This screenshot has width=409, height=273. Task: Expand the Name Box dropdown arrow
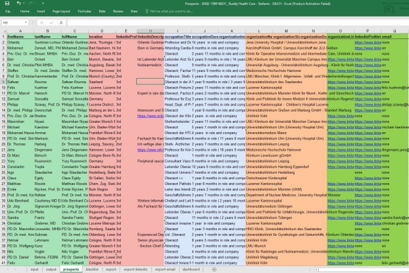pyautogui.click(x=26, y=22)
